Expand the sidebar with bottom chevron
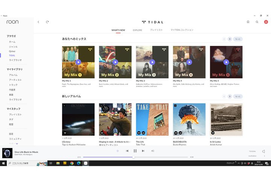 click(x=17, y=144)
